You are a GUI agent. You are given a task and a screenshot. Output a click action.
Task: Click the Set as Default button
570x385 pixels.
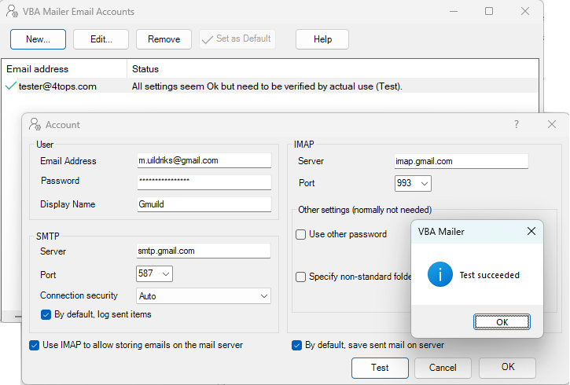[237, 39]
